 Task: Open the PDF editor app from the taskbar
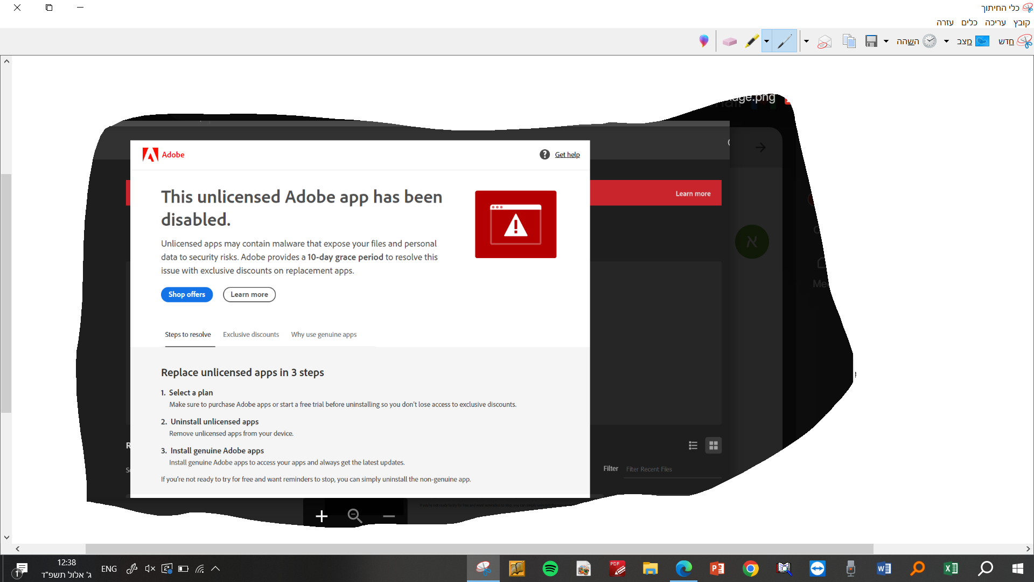(617, 569)
